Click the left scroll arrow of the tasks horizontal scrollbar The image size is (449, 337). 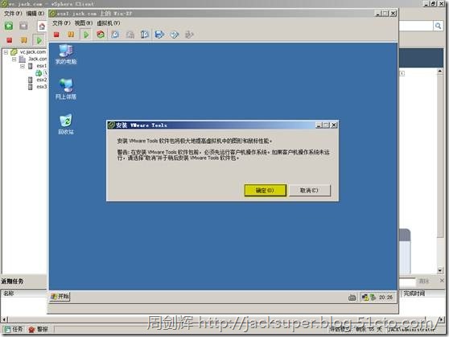(x=4, y=319)
